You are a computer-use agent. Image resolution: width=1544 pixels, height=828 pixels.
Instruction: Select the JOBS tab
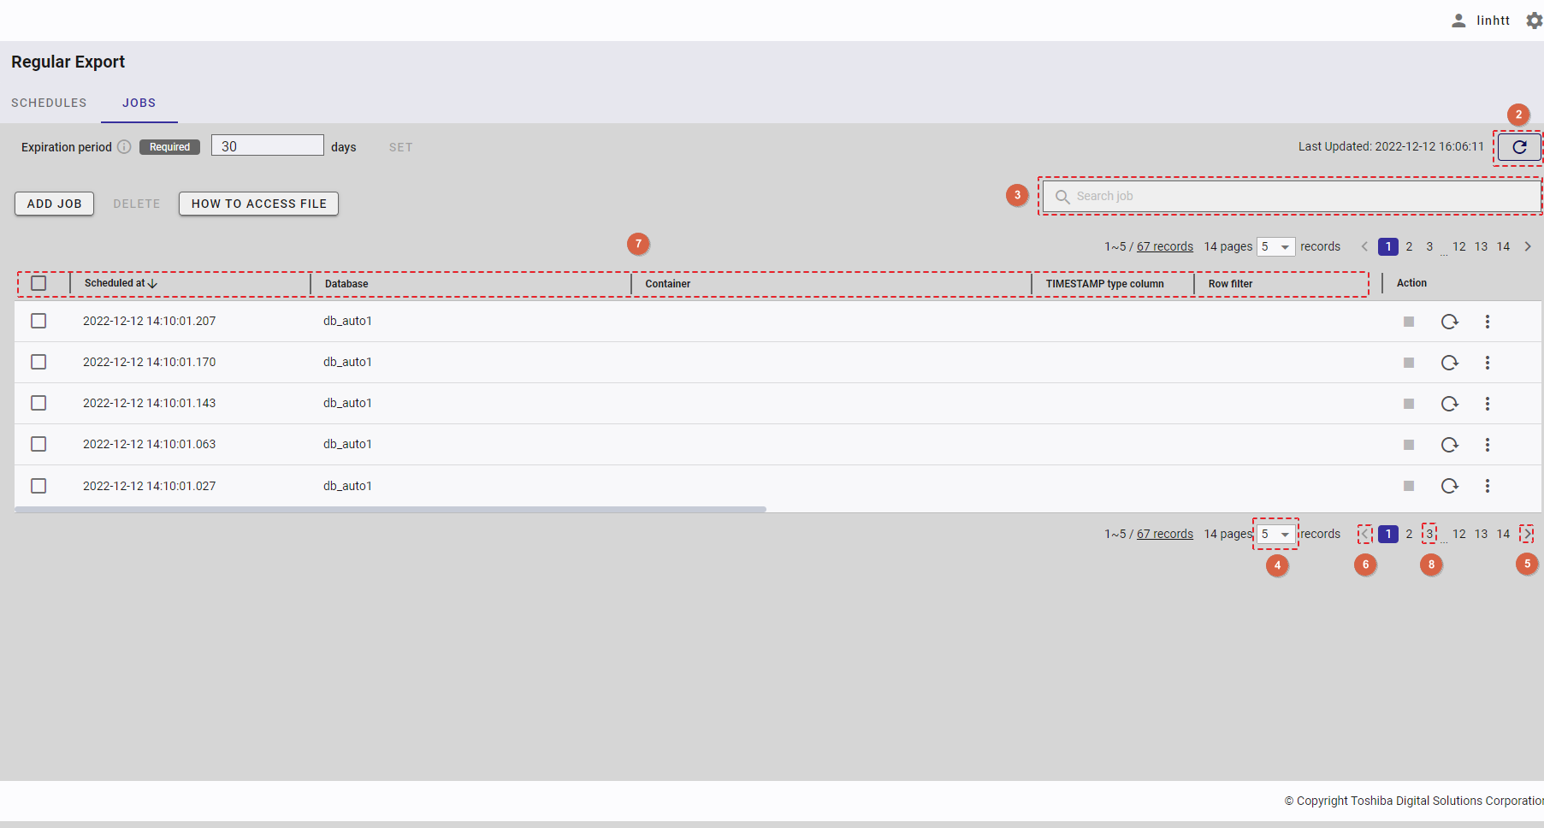click(x=139, y=103)
